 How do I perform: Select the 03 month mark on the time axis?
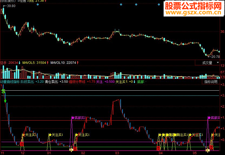[x=117, y=153]
